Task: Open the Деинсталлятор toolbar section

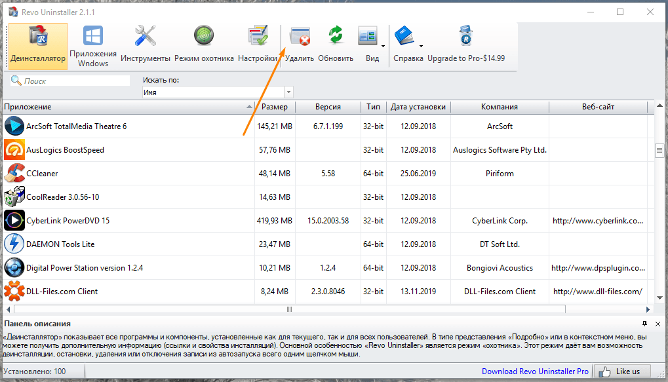Action: point(38,46)
